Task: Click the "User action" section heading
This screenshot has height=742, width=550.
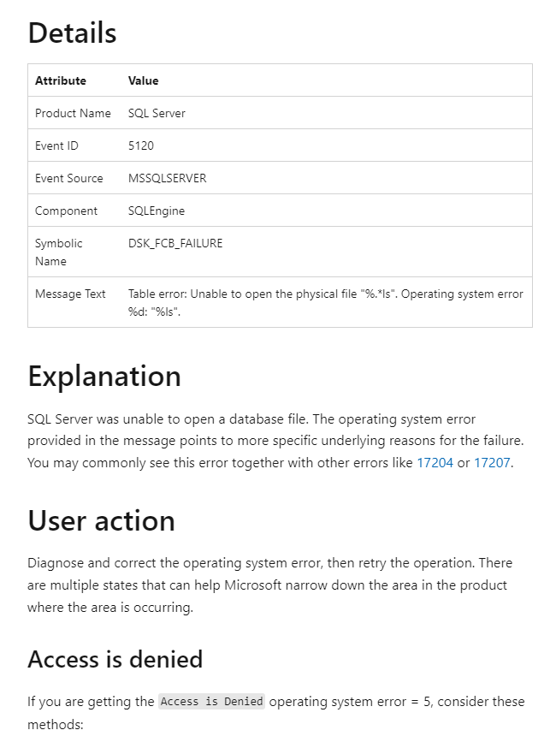Action: click(x=101, y=520)
